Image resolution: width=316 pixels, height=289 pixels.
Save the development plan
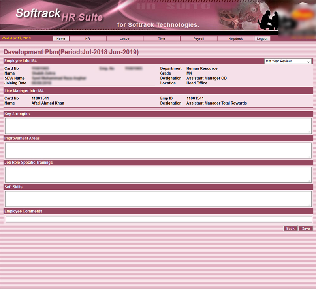(x=306, y=229)
